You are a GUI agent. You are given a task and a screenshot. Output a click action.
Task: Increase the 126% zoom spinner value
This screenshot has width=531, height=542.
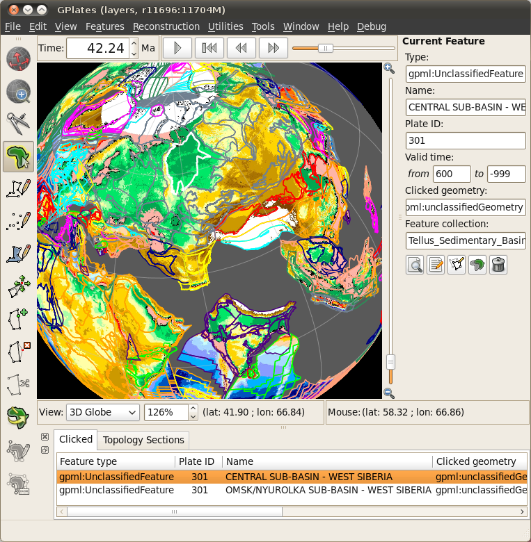pyautogui.click(x=193, y=409)
